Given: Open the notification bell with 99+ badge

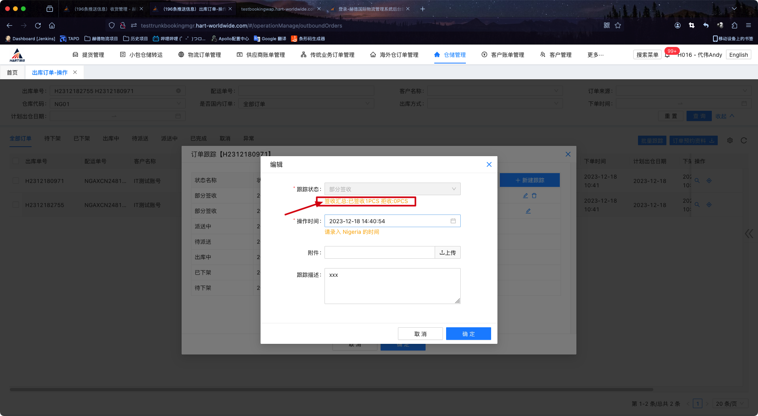Looking at the screenshot, I should pyautogui.click(x=667, y=55).
